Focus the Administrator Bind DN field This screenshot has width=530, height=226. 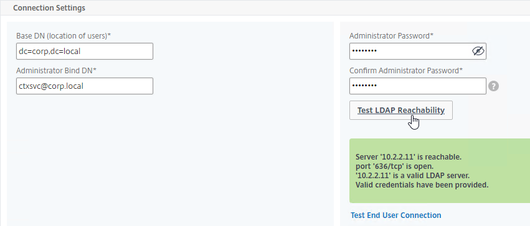click(x=85, y=86)
